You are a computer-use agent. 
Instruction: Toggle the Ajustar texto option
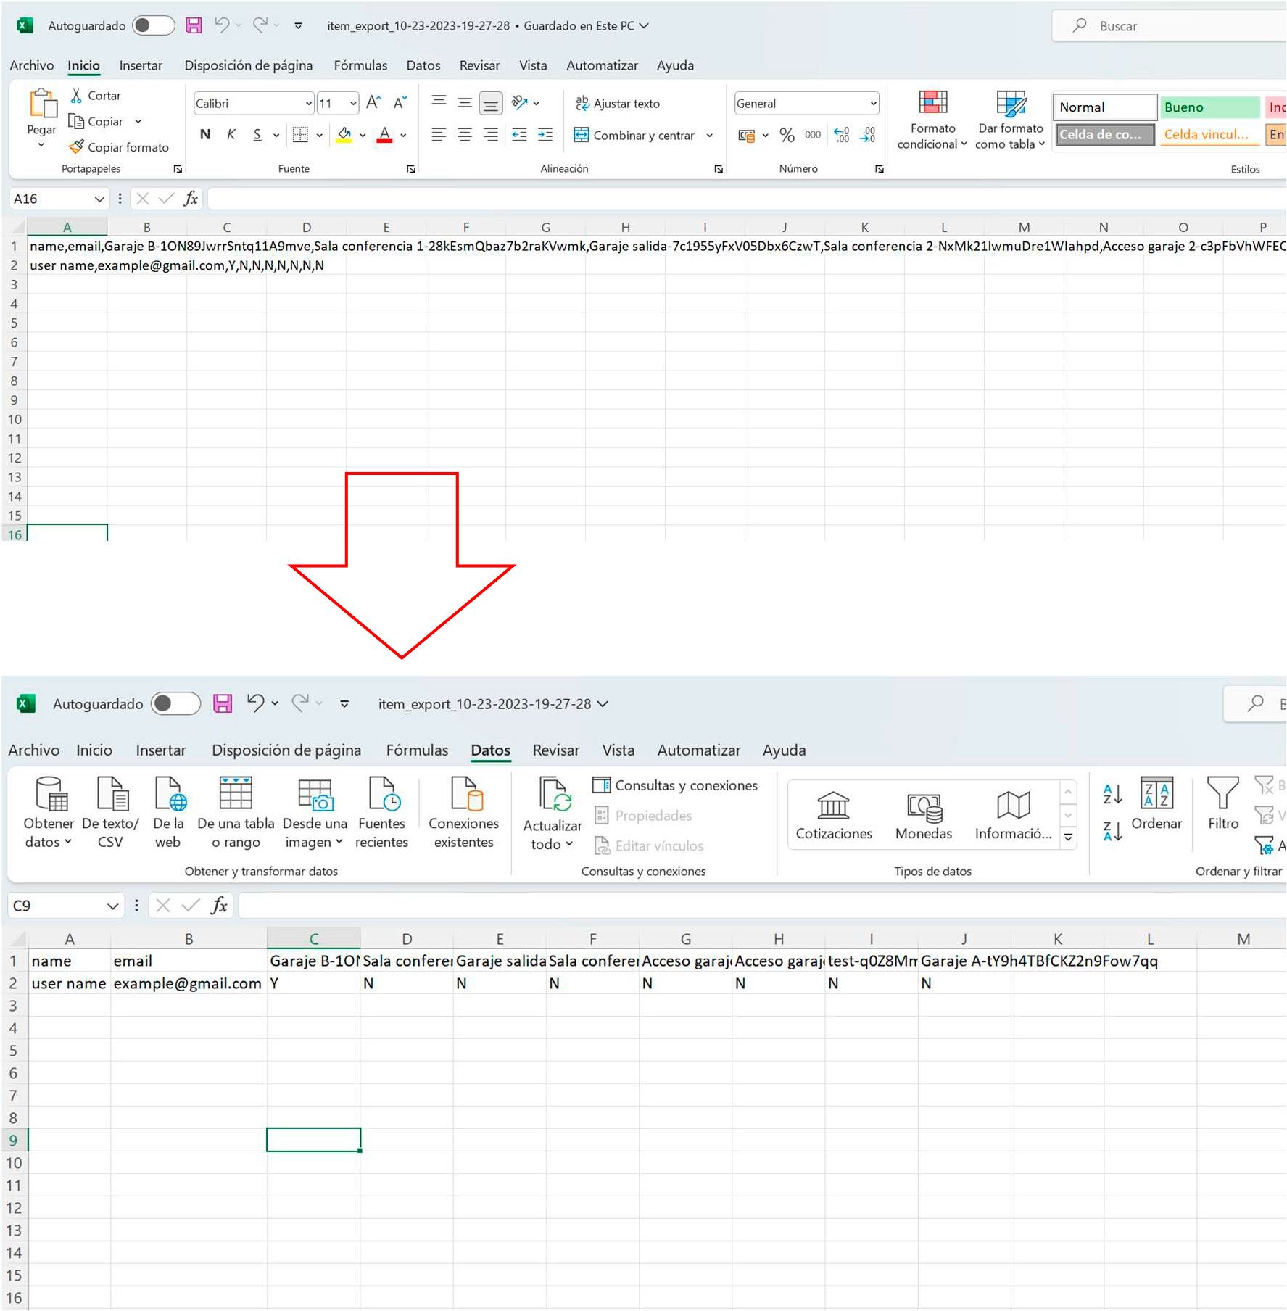[x=618, y=104]
